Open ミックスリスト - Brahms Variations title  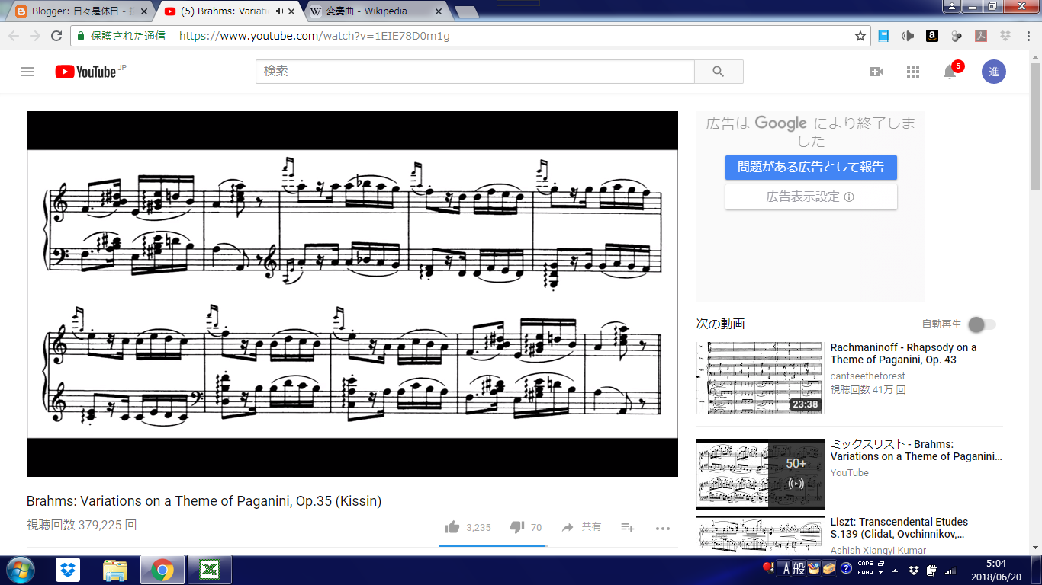(916, 450)
